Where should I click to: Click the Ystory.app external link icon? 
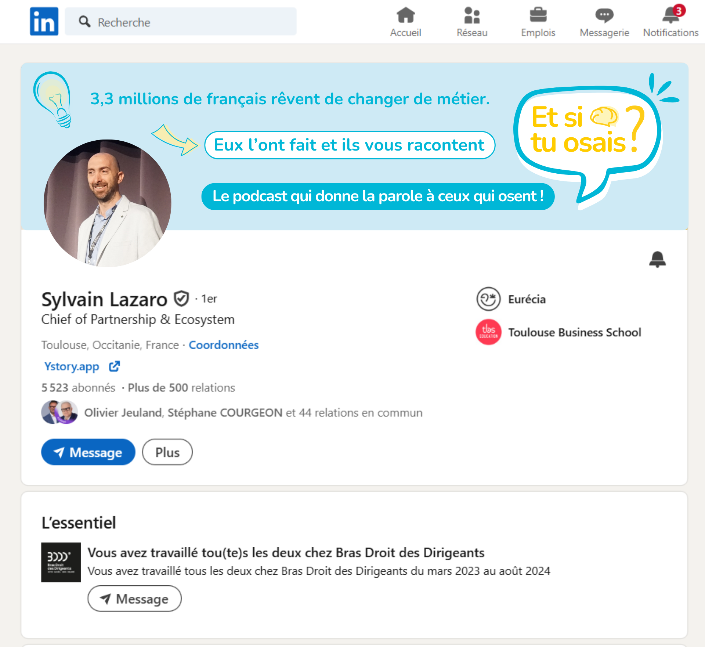pos(114,366)
